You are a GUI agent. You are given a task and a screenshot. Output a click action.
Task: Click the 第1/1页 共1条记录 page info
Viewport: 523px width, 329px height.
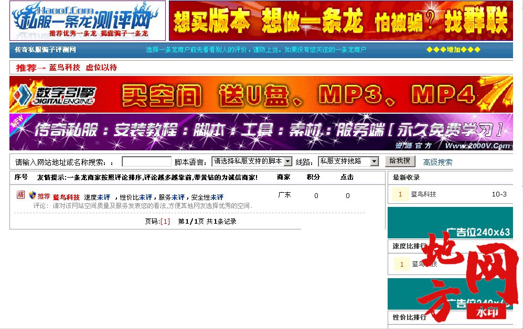(207, 222)
